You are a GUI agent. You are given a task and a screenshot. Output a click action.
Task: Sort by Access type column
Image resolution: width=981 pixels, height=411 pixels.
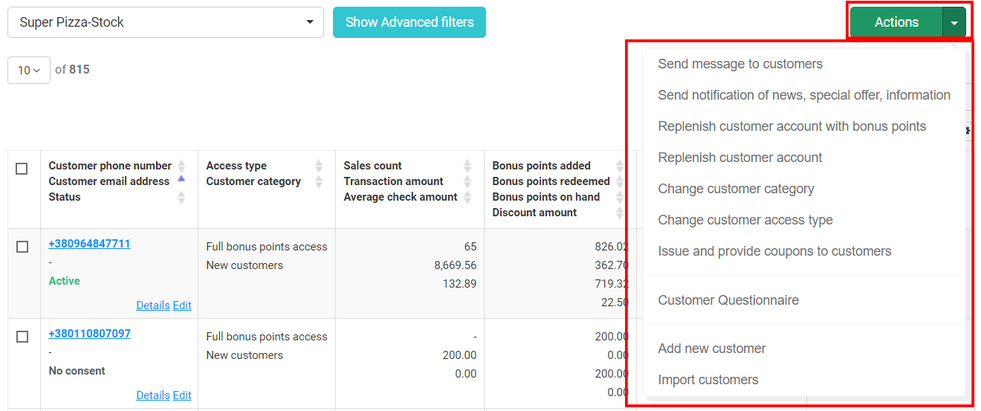click(x=319, y=166)
